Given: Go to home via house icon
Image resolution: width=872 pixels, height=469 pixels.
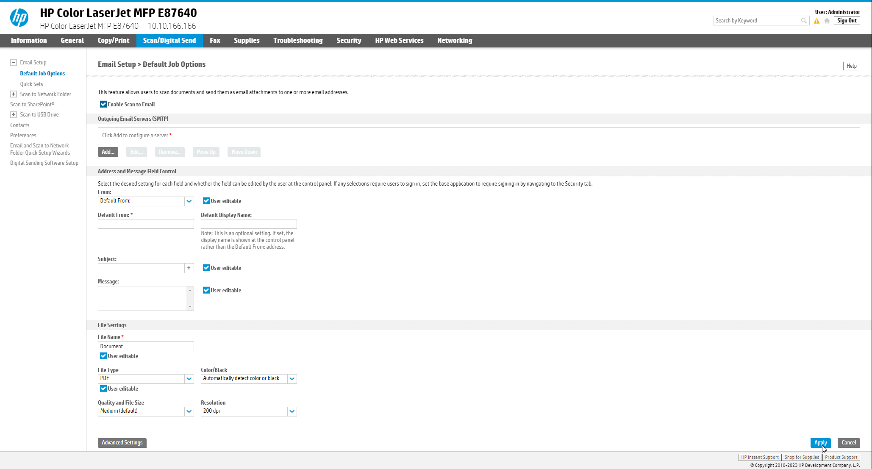Looking at the screenshot, I should pos(827,21).
